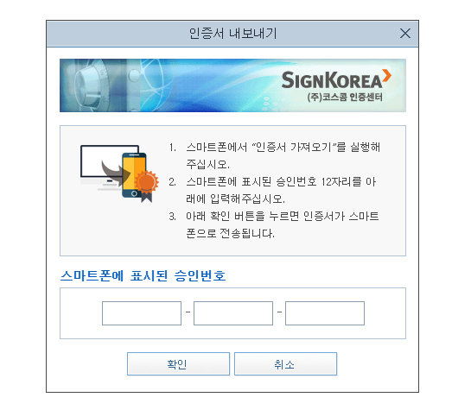The image size is (471, 410).
Task: Cancel export with the 취소 button
Action: (286, 363)
